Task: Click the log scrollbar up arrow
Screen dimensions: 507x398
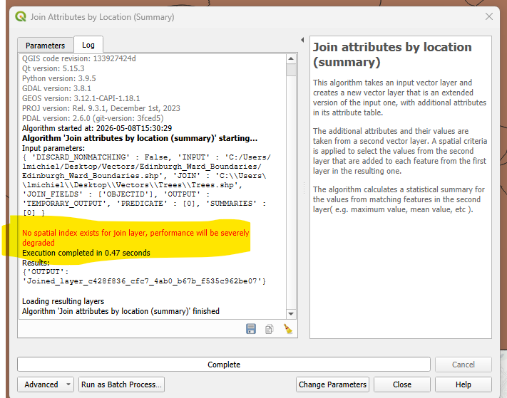Action: 291,59
